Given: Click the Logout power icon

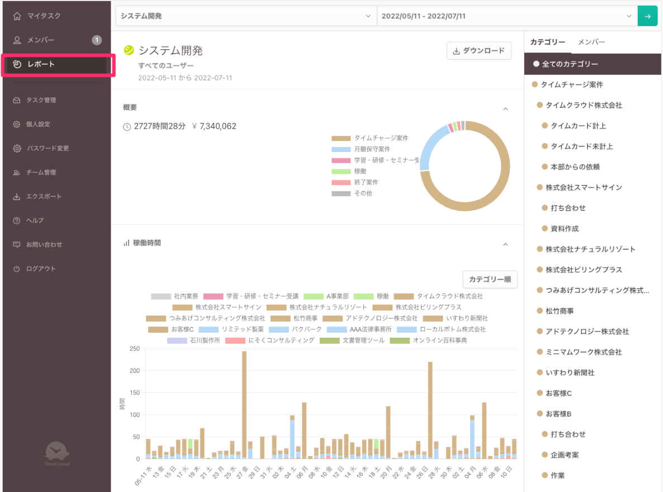Looking at the screenshot, I should (x=17, y=269).
